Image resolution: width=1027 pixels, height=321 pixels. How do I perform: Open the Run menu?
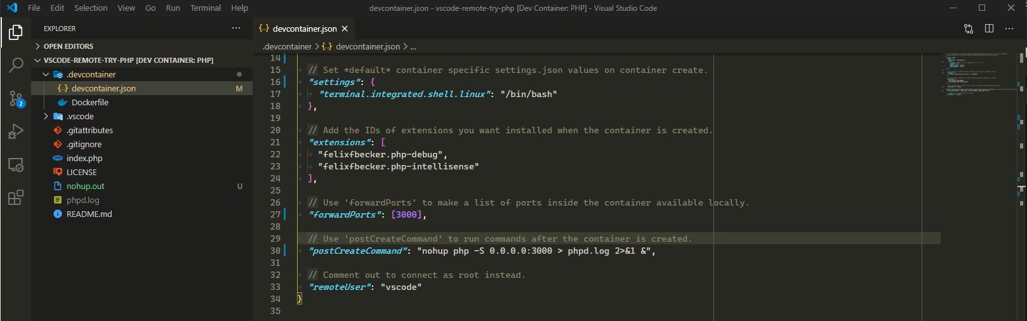coord(173,8)
